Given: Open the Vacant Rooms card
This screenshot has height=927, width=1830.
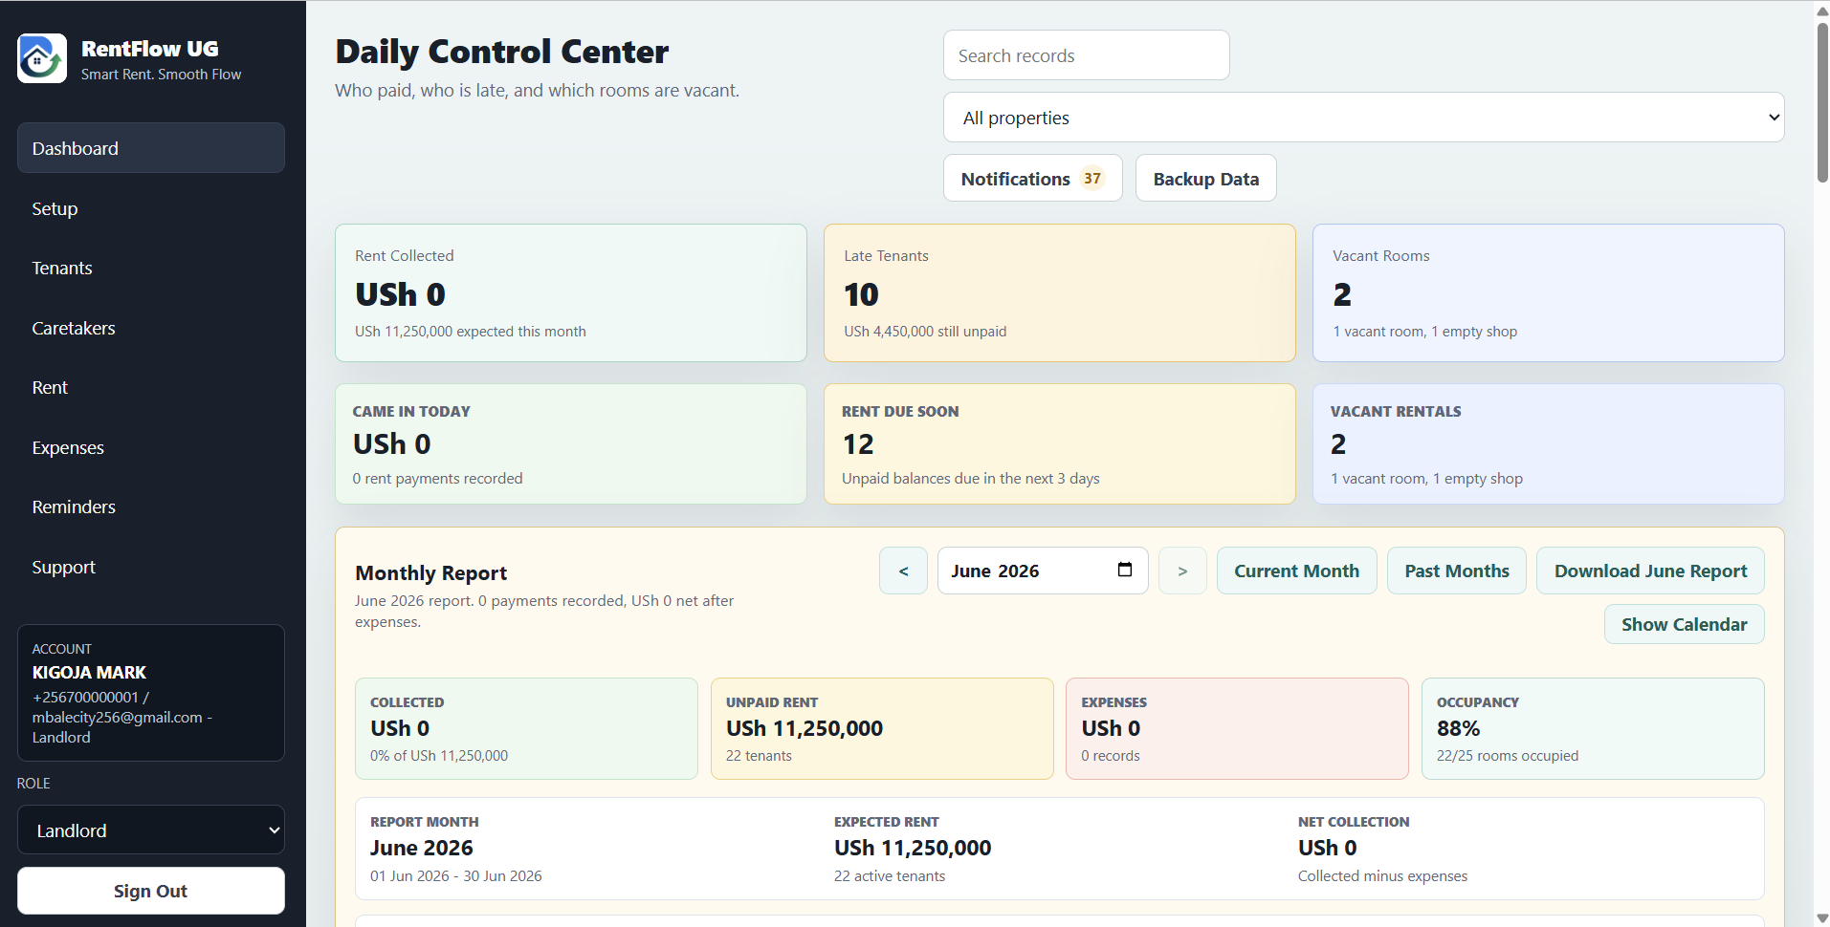Looking at the screenshot, I should [1549, 292].
